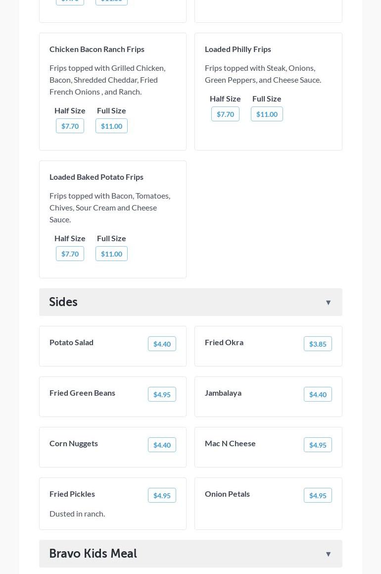Choose Half Size Loaded Baked Potato Frips
This screenshot has height=574, width=381.
pos(70,254)
